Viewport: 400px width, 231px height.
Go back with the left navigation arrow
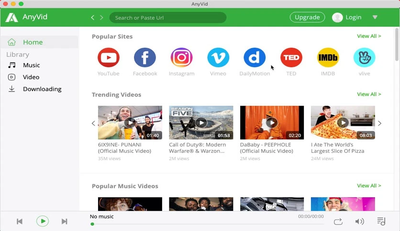[93, 18]
